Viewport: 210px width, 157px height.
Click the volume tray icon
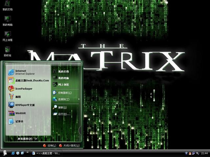tap(198, 153)
